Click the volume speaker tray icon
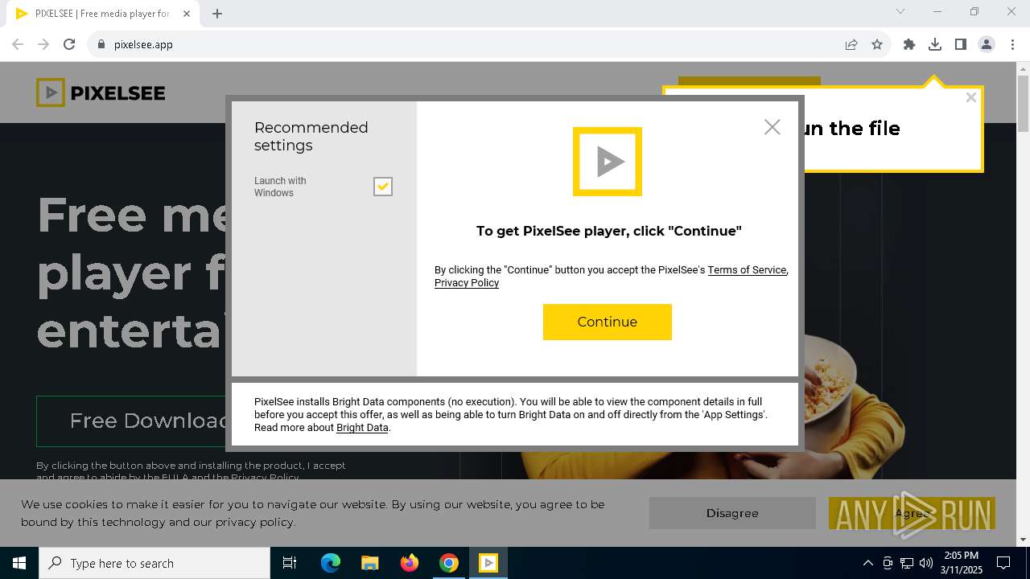 click(x=926, y=563)
